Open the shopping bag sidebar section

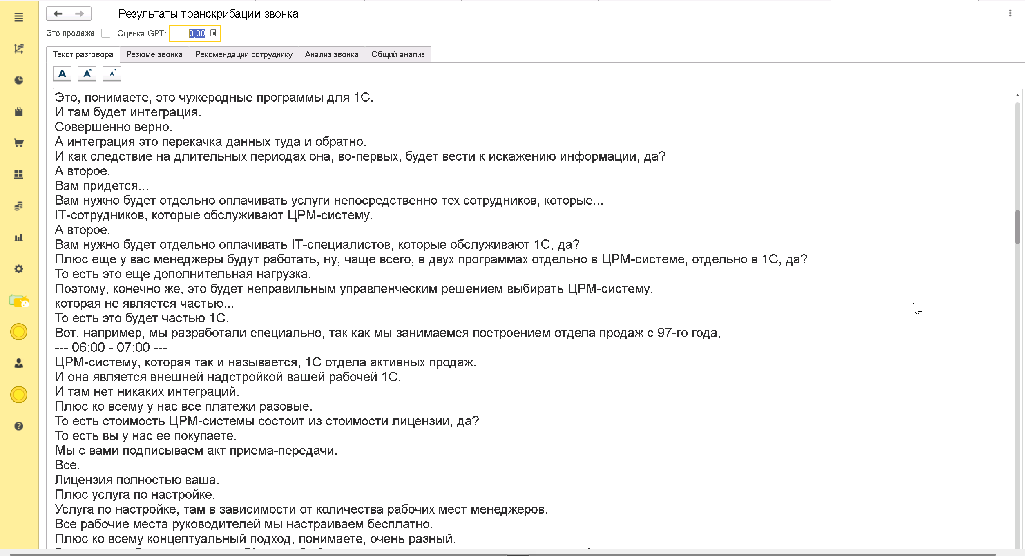pyautogui.click(x=19, y=112)
